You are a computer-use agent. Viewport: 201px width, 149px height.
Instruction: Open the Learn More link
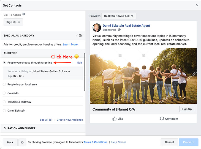(70, 45)
